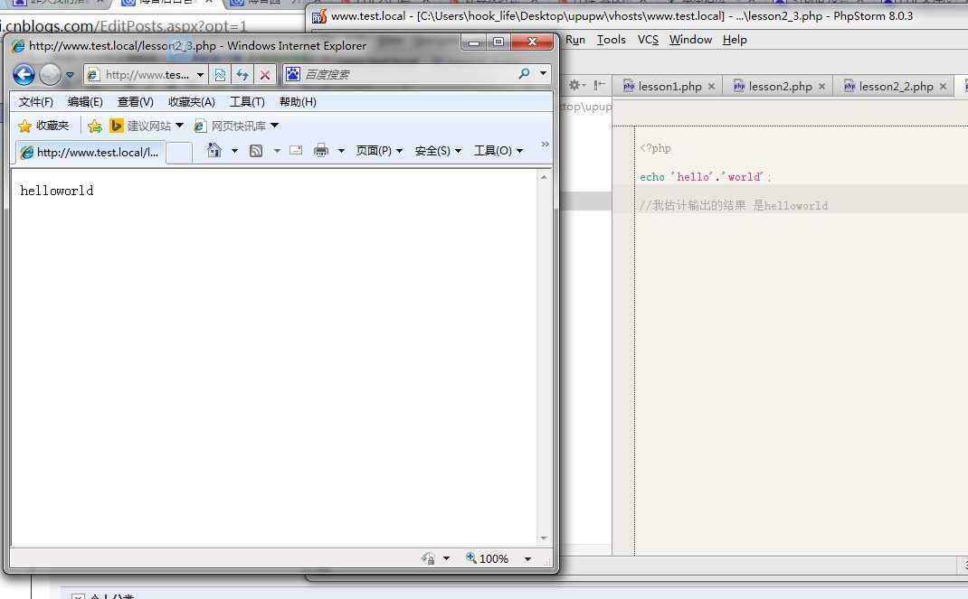
Task: Click the cnblogs.com URL in background browser
Action: pos(123,26)
